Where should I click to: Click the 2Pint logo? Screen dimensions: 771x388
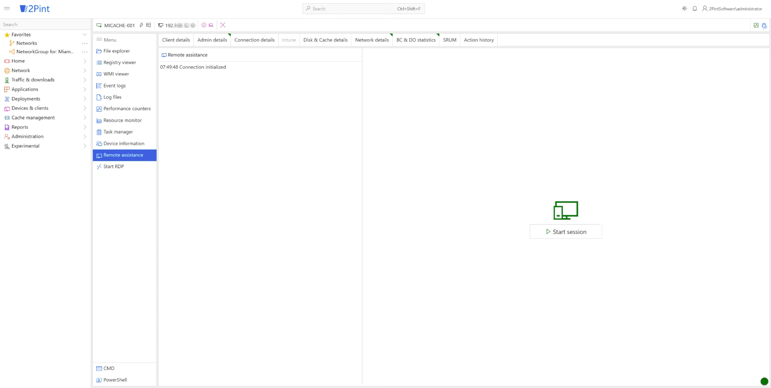tap(34, 9)
